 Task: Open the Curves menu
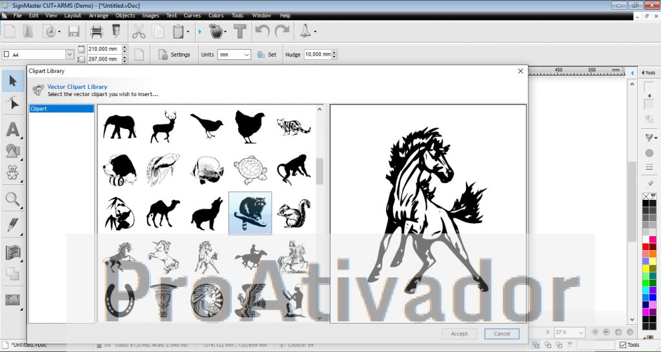(192, 15)
